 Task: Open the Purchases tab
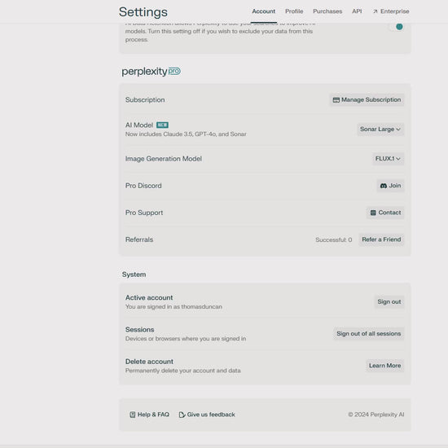(327, 11)
